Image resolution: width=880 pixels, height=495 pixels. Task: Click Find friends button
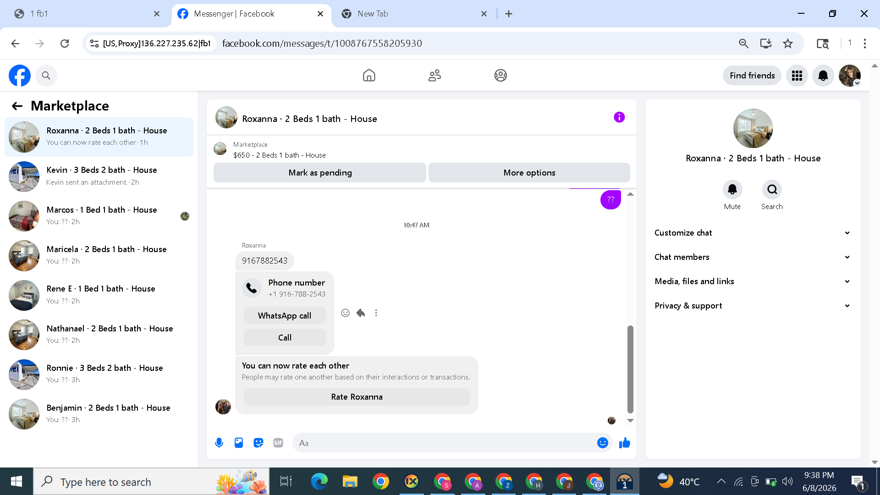752,76
